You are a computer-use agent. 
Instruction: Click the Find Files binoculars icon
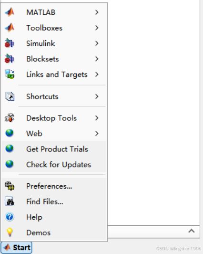[x=10, y=201]
